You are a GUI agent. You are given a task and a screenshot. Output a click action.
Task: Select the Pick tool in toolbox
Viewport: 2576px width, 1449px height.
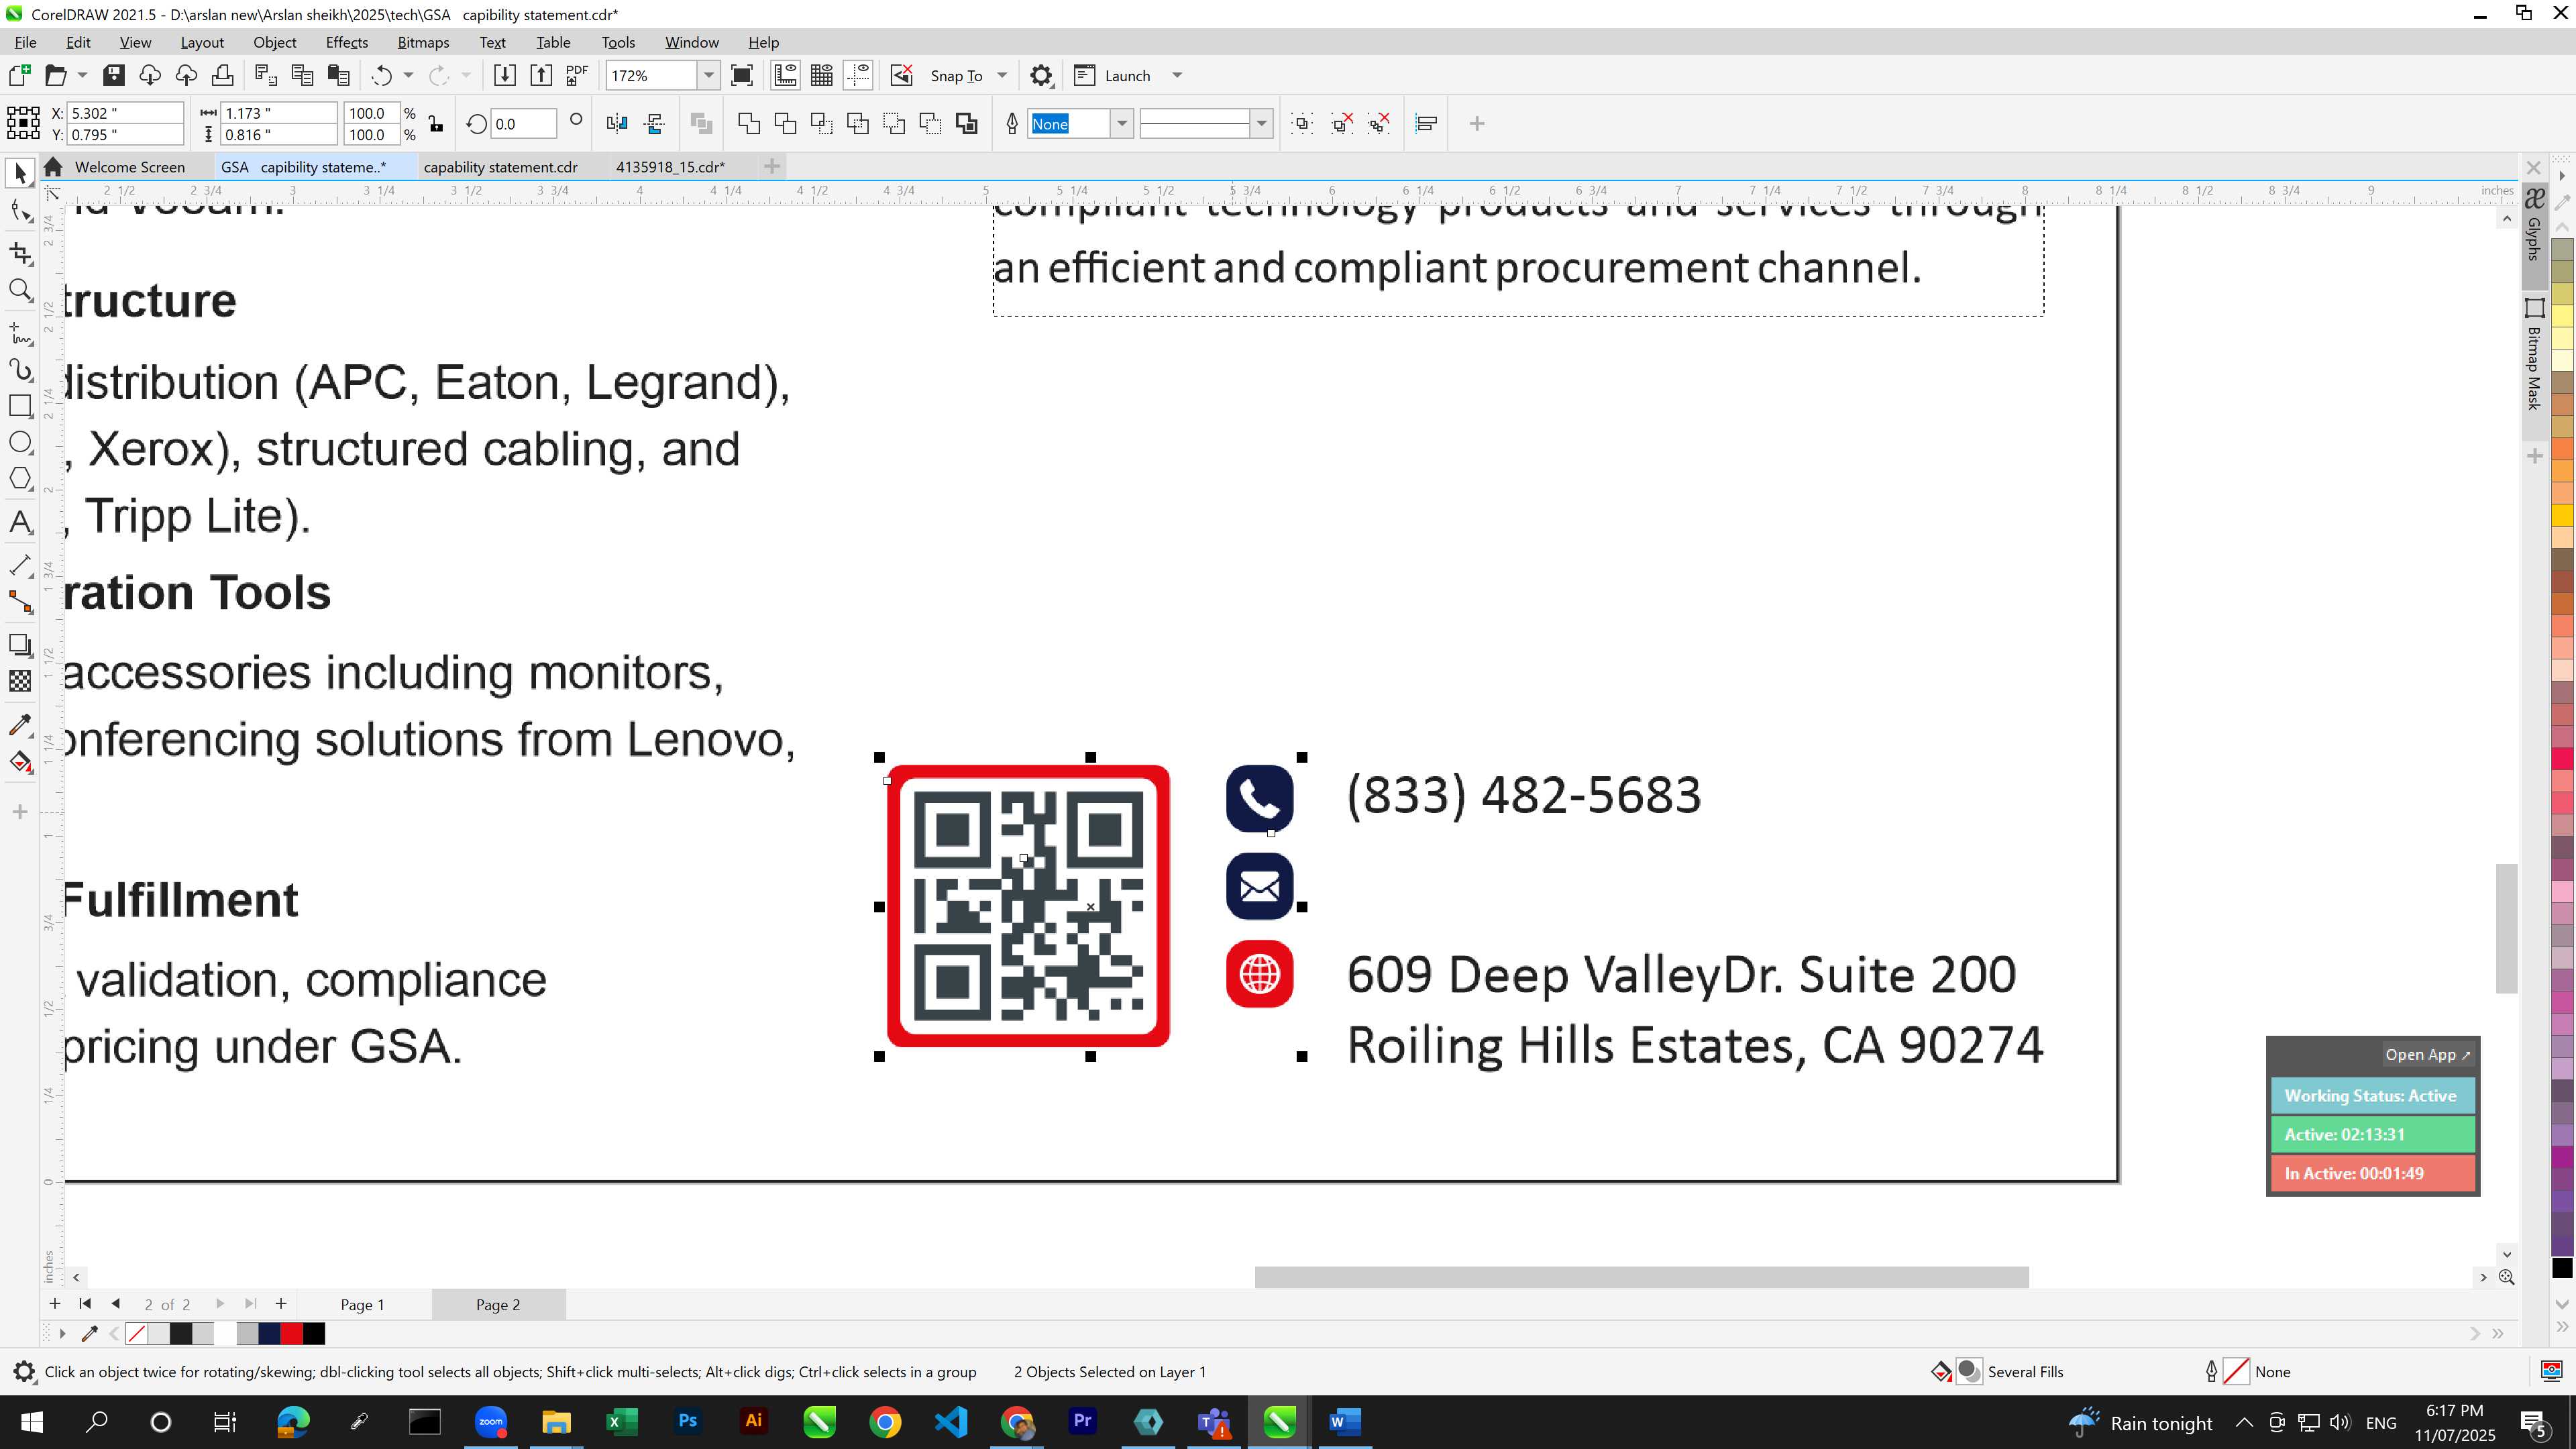pyautogui.click(x=20, y=173)
